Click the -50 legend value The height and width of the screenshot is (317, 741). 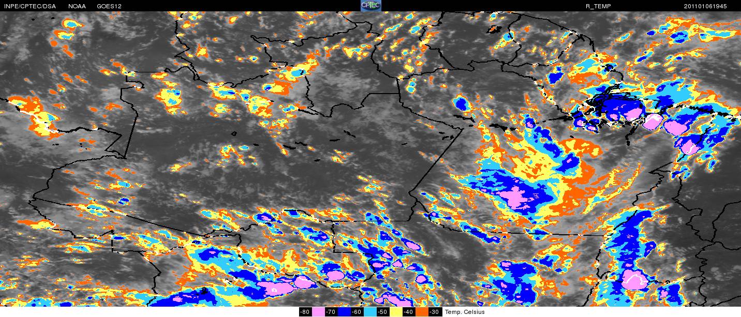(383, 312)
